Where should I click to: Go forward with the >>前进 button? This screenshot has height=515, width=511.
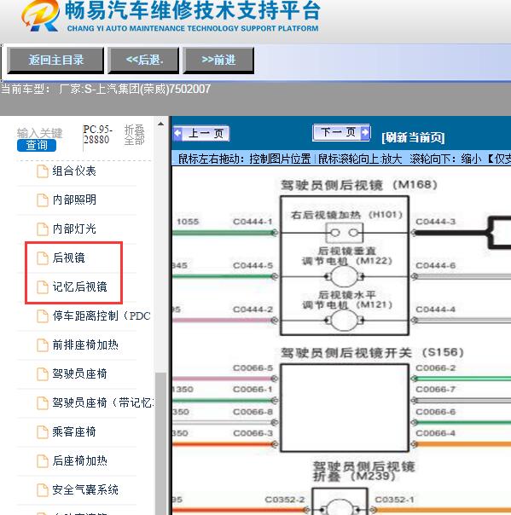(218, 60)
